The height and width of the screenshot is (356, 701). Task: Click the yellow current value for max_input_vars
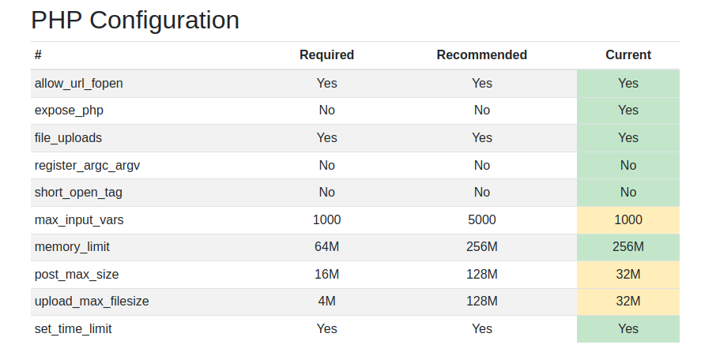point(628,219)
